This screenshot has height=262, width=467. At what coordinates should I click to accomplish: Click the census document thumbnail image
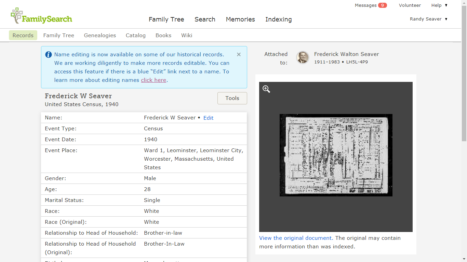click(336, 155)
